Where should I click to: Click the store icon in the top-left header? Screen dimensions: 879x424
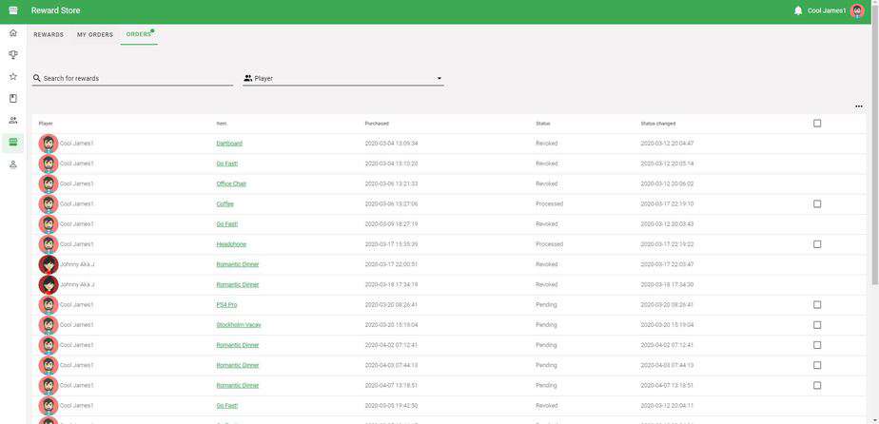click(13, 10)
